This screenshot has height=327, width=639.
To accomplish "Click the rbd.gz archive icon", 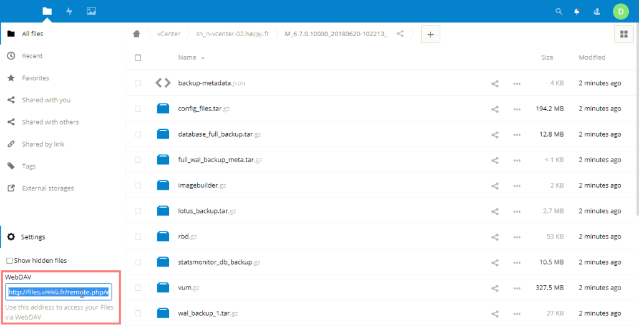I will [x=163, y=237].
